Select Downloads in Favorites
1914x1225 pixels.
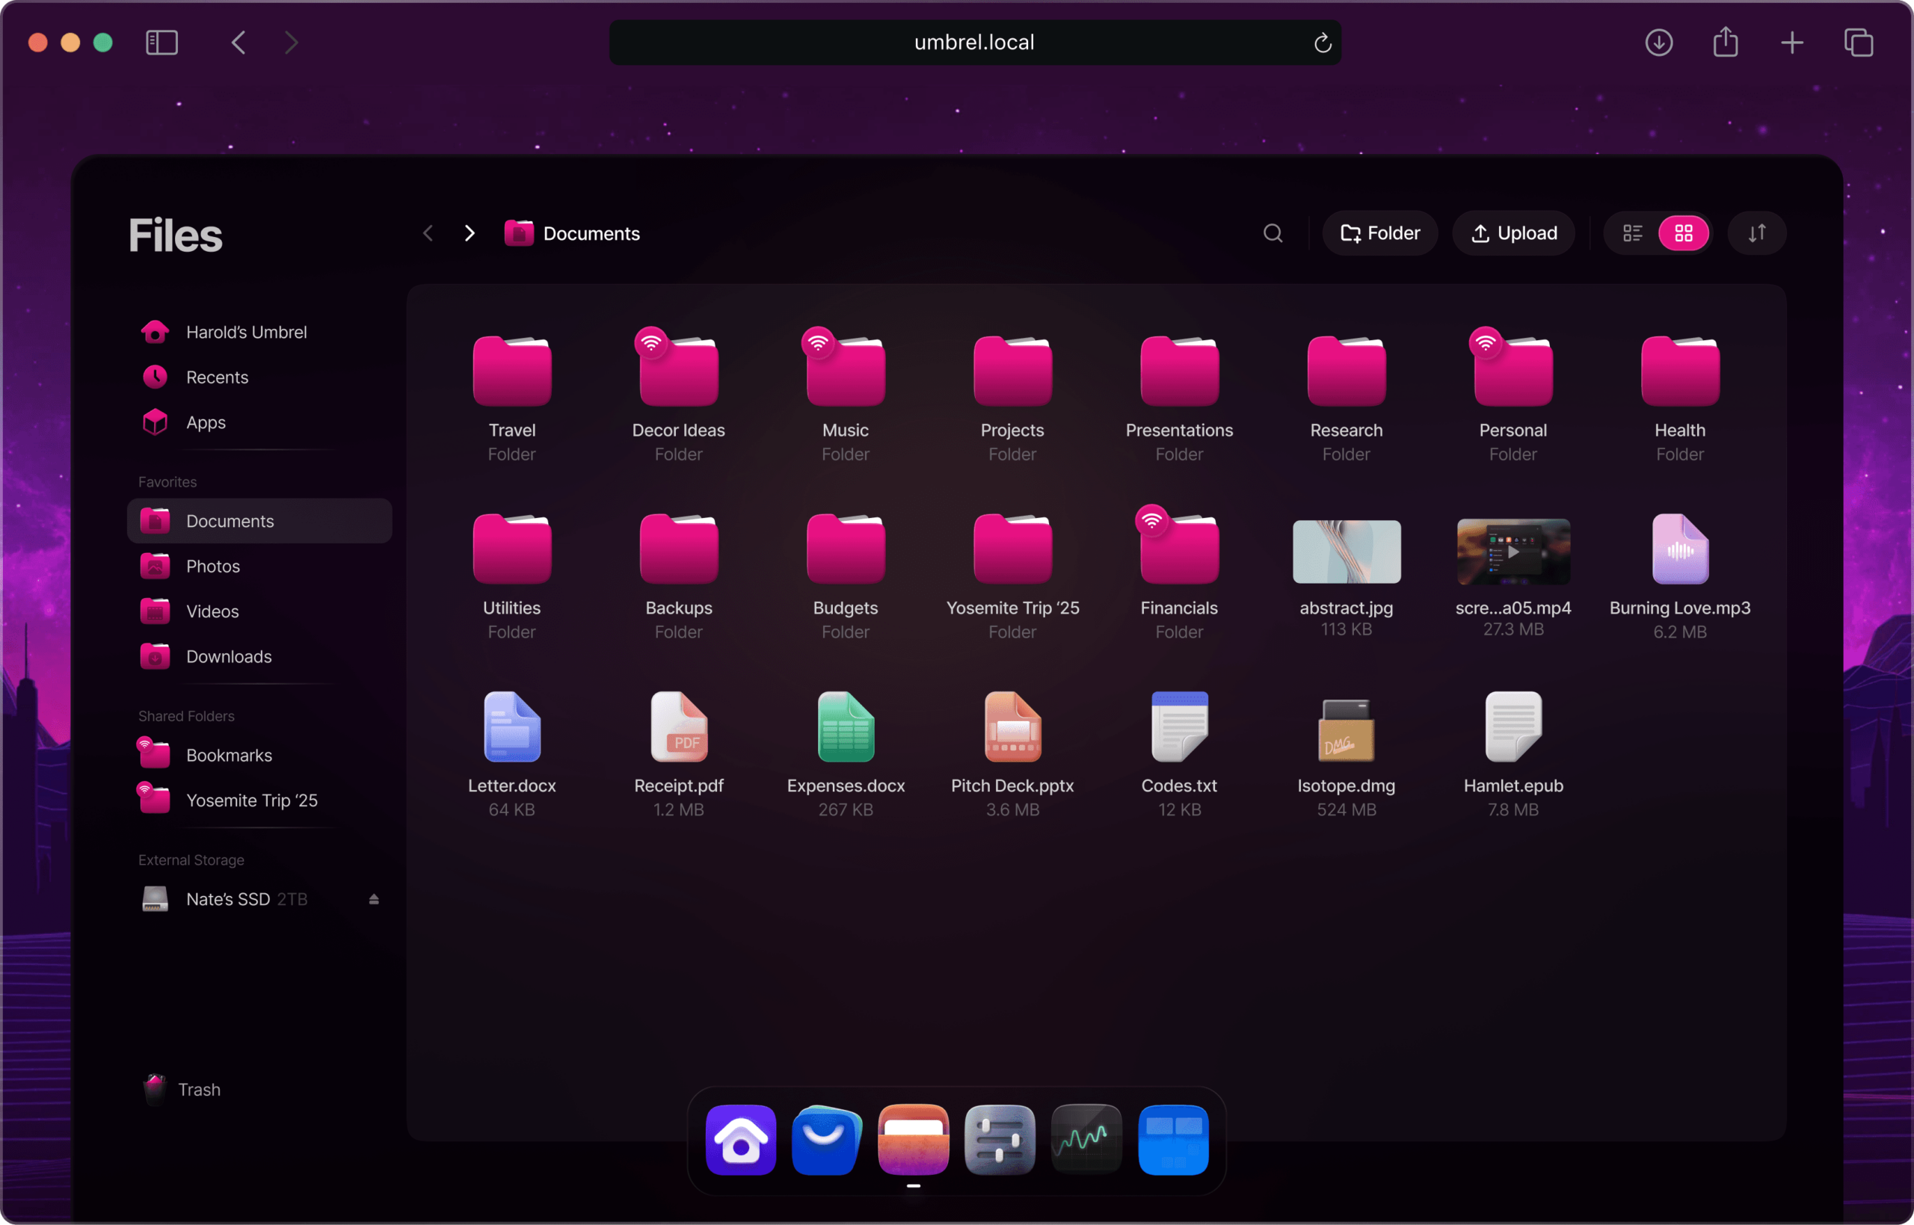pyautogui.click(x=228, y=656)
